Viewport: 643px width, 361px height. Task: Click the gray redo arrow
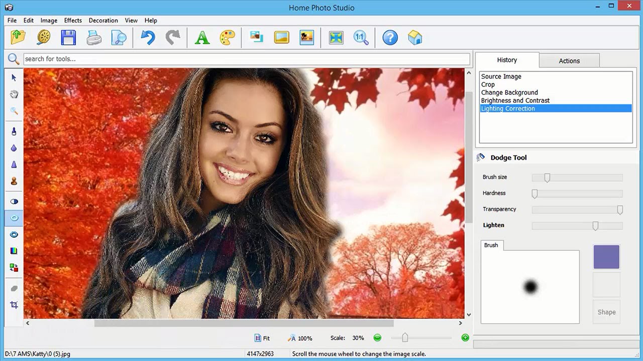(173, 38)
